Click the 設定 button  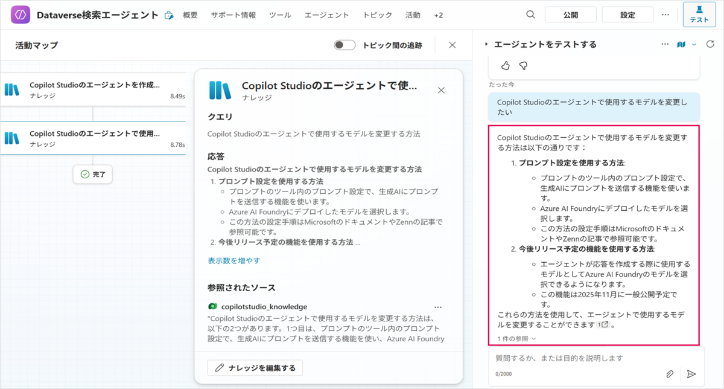click(x=627, y=14)
